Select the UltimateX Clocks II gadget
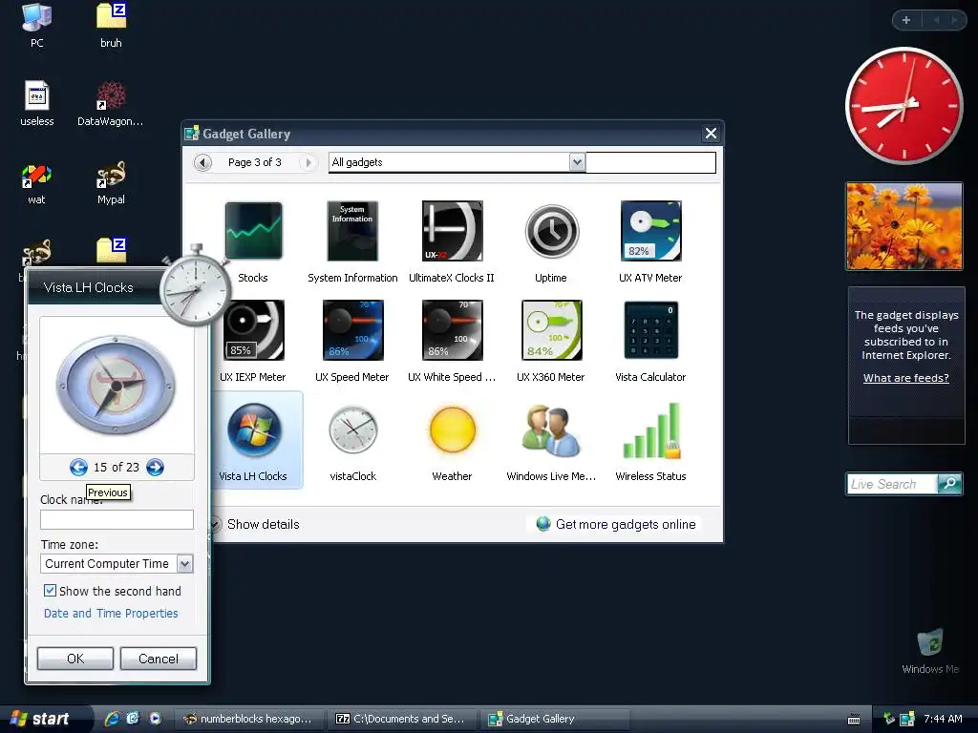The image size is (978, 733). (x=452, y=241)
